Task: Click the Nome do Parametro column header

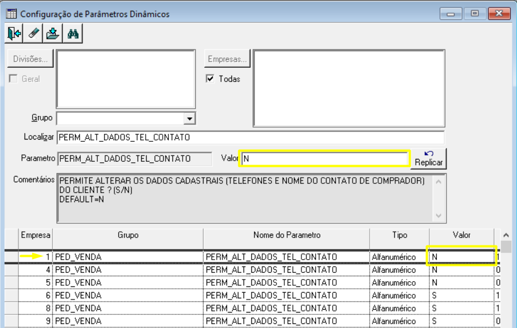Action: coord(287,239)
